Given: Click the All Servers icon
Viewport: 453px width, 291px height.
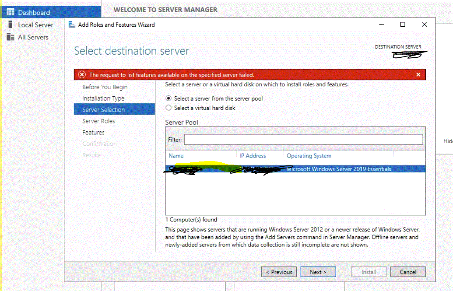Looking at the screenshot, I should tap(11, 37).
